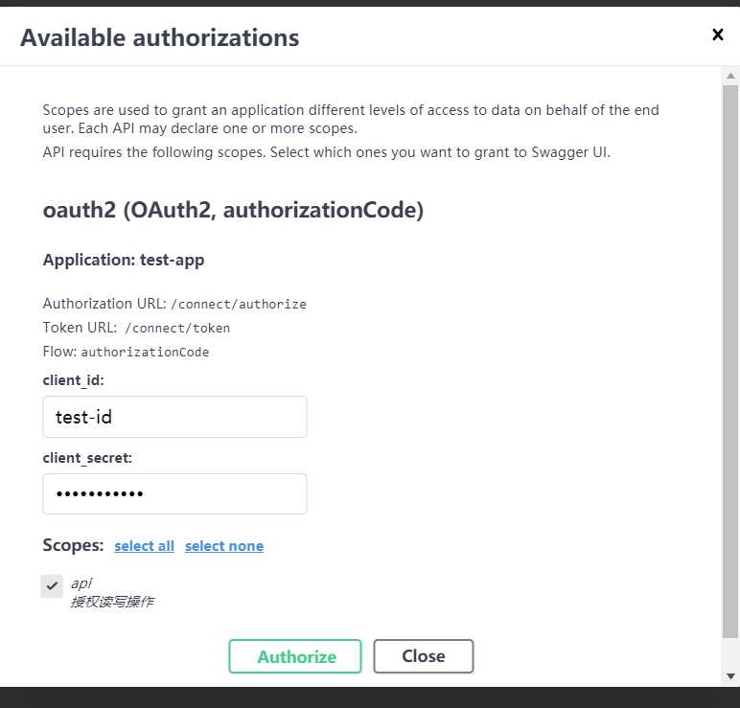The height and width of the screenshot is (708, 740).
Task: Click the Chinese scope description 授权读写操作
Action: click(x=112, y=602)
